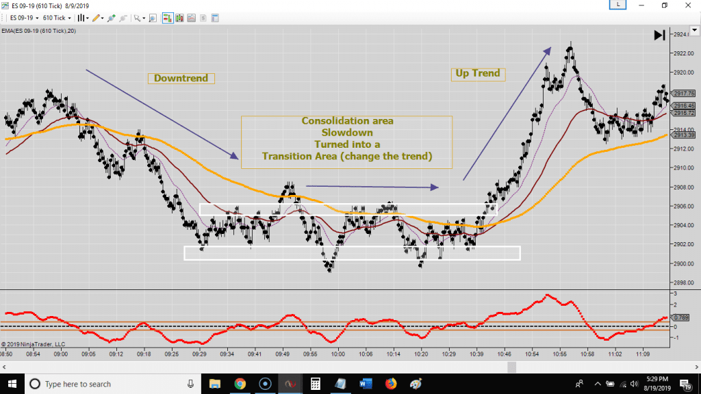Expand the hidden system tray icons chevron

(x=598, y=384)
